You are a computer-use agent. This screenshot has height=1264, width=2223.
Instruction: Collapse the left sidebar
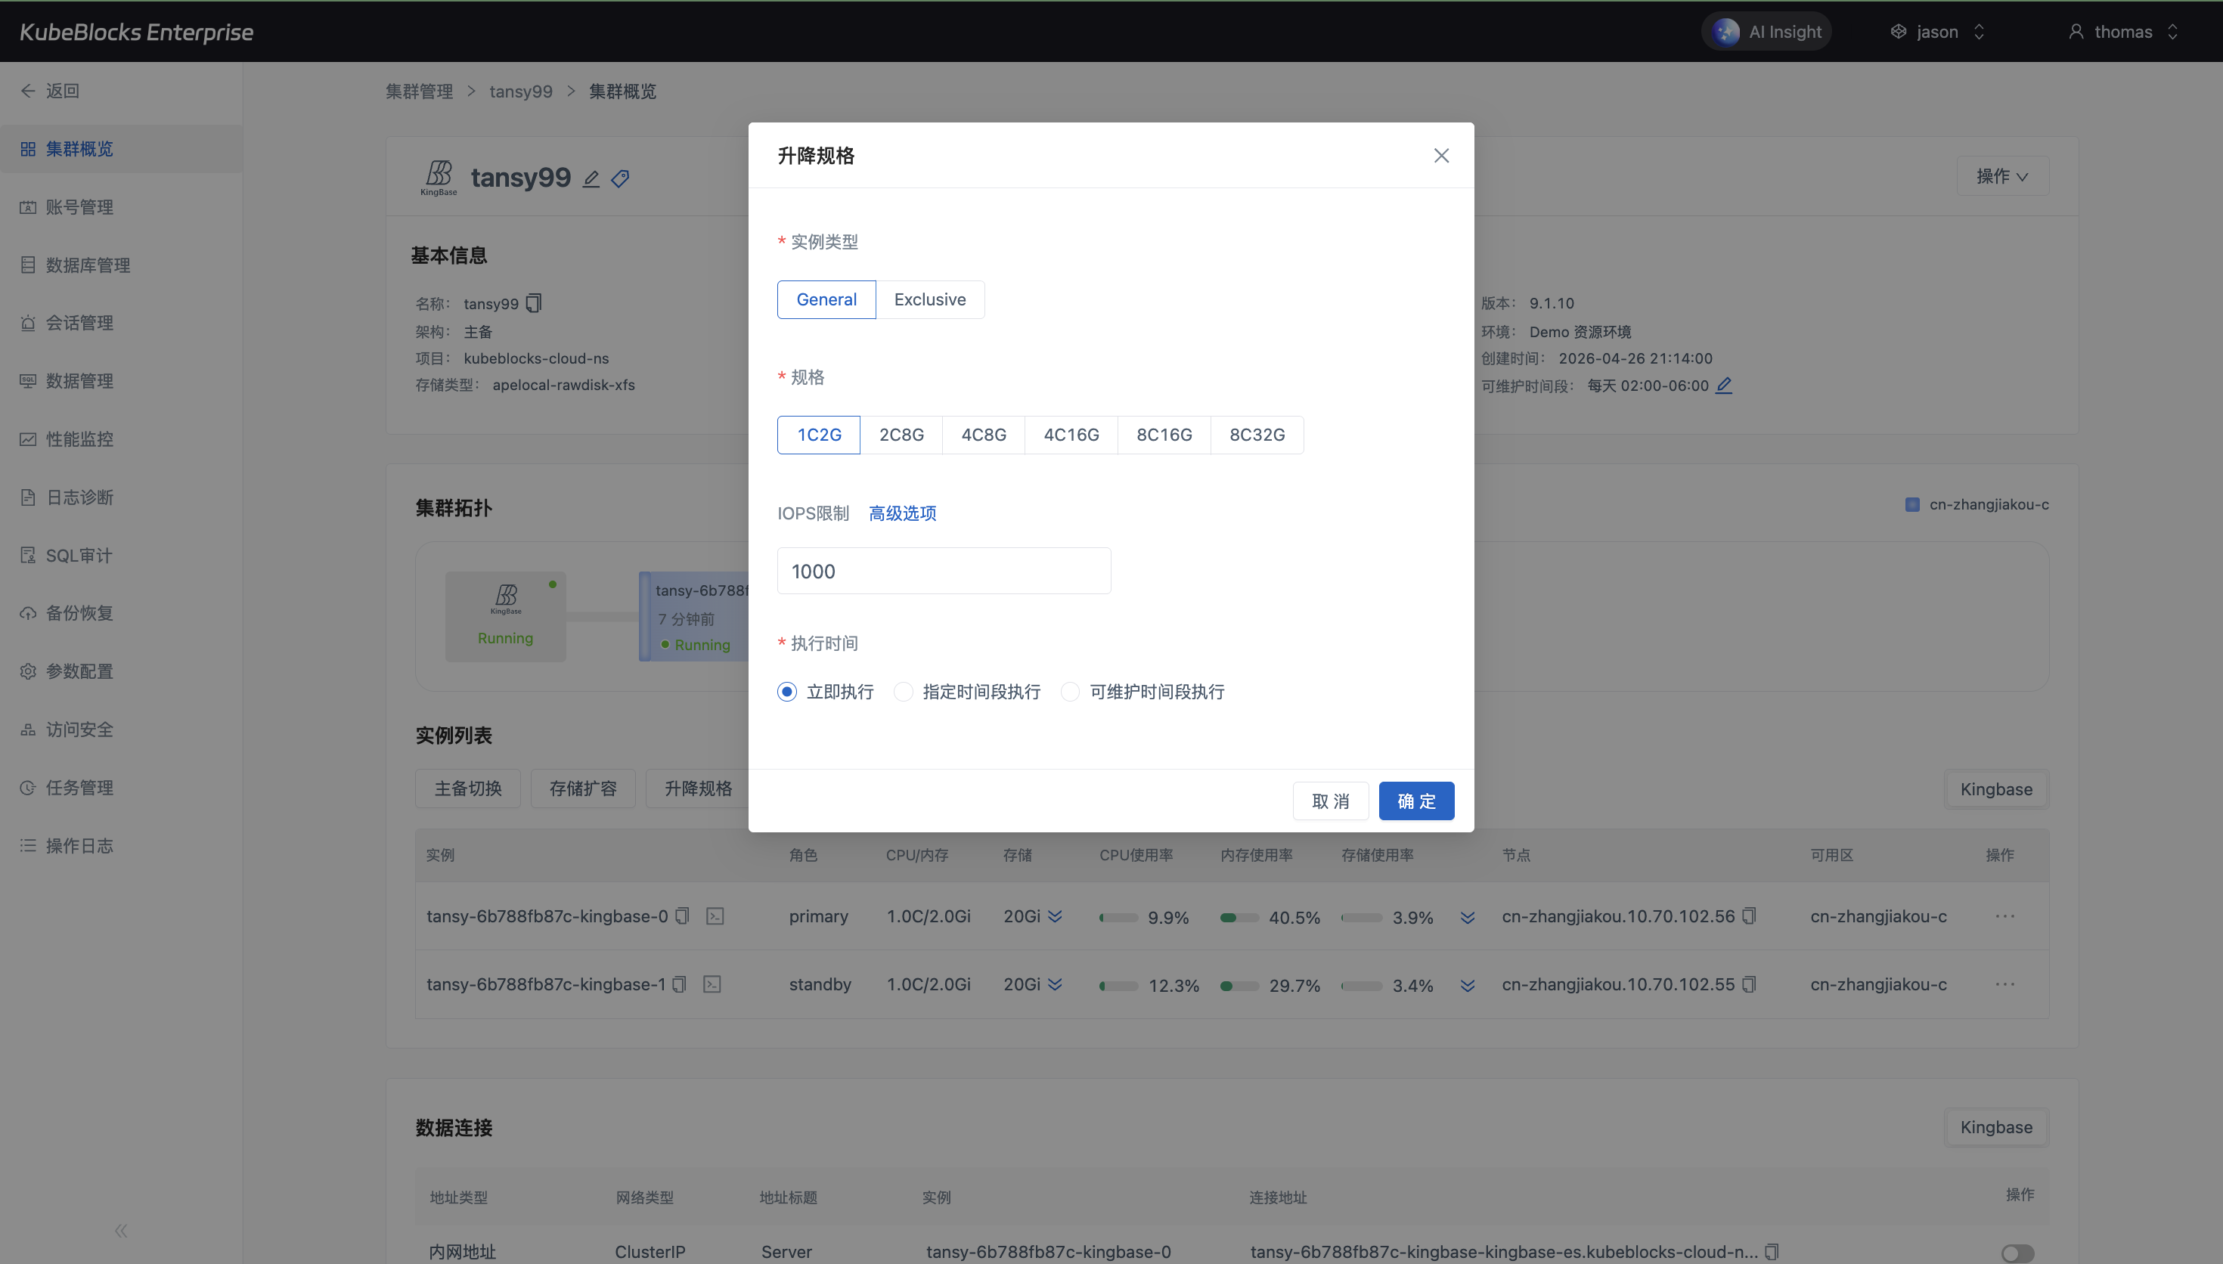point(121,1230)
